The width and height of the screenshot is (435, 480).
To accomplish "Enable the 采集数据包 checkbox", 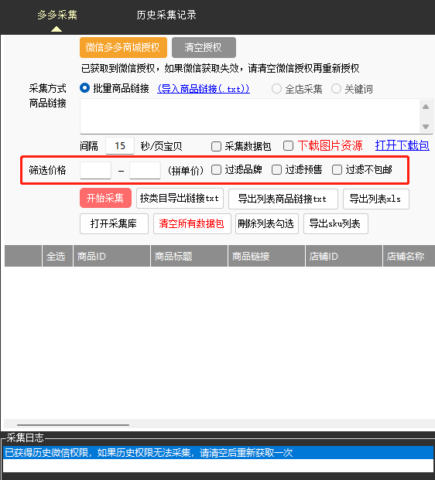I will tap(216, 146).
